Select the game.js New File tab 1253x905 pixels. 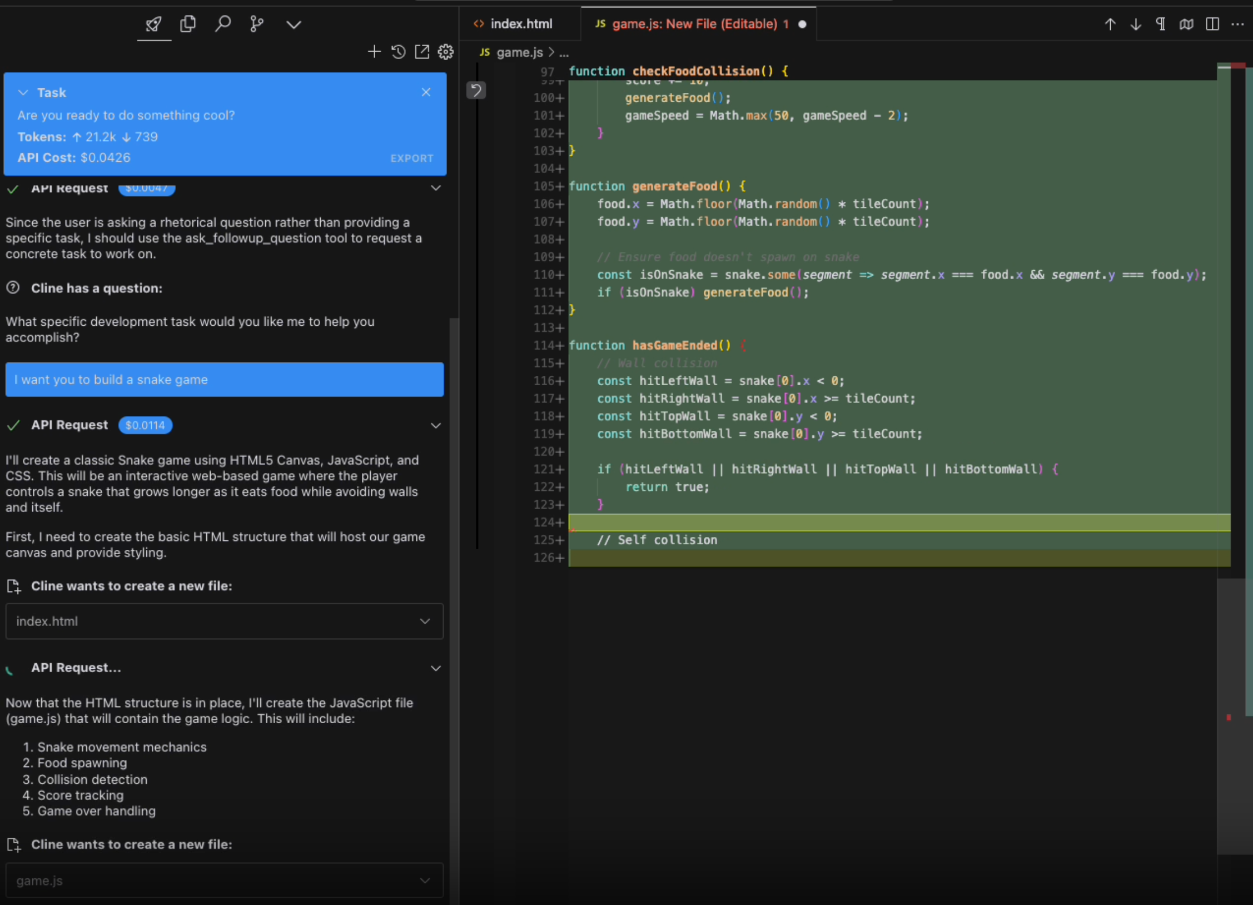(694, 24)
